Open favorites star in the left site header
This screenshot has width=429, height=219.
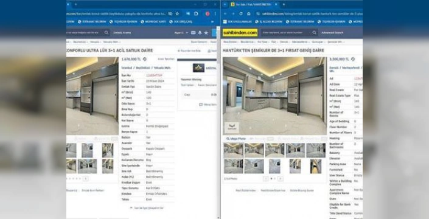[206, 32]
